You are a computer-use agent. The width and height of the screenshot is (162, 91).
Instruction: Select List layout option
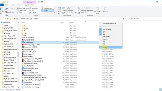(32, 10)
